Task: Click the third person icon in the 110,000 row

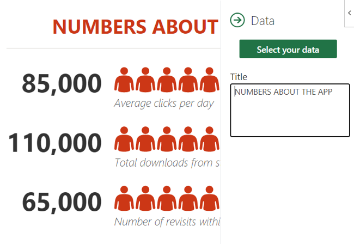Action: (x=167, y=139)
